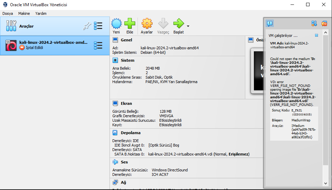Click the Ses section speaker icon

pyautogui.click(x=115, y=162)
